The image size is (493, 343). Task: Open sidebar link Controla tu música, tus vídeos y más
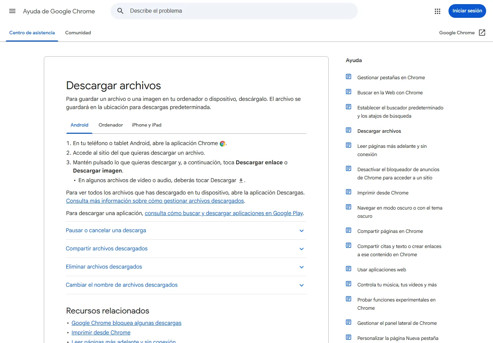397,285
